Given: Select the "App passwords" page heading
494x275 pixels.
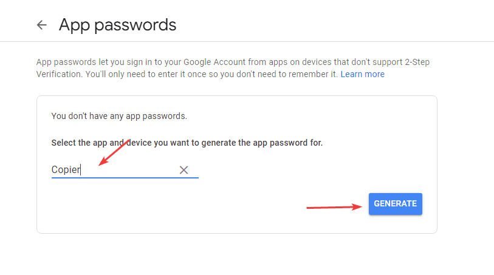Looking at the screenshot, I should [117, 25].
